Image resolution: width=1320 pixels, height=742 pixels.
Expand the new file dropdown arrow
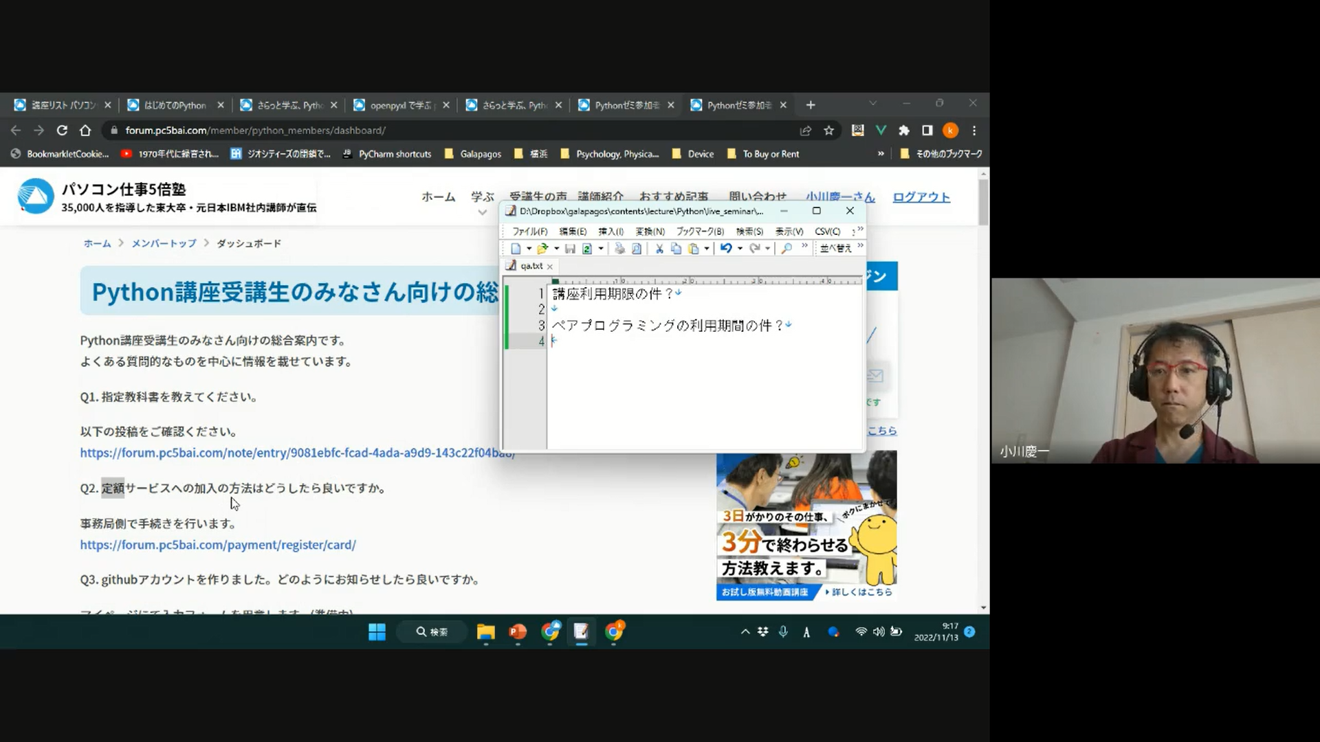pos(529,249)
